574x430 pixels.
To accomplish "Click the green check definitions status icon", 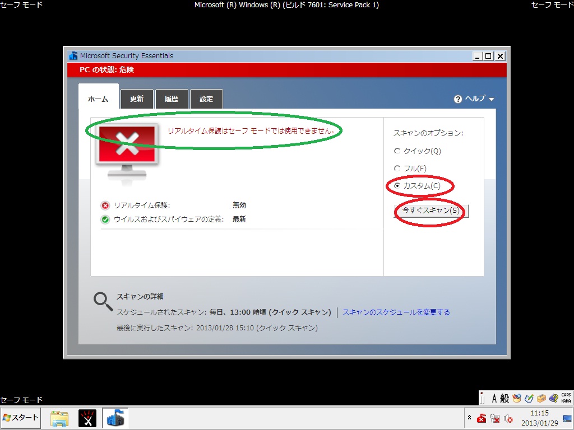I will point(105,219).
